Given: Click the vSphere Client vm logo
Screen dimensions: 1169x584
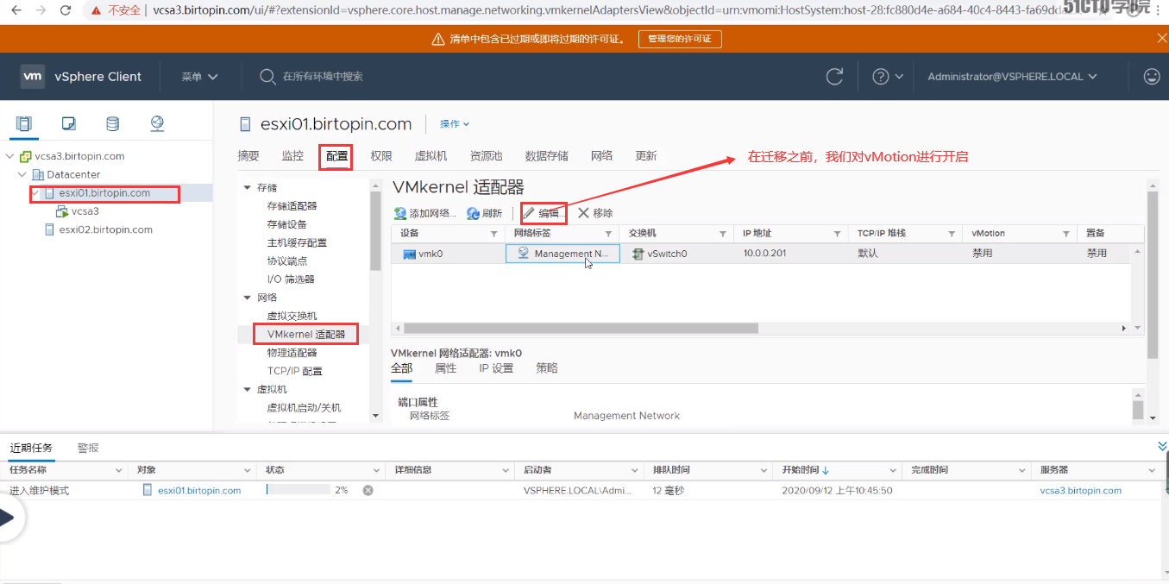Looking at the screenshot, I should (32, 76).
